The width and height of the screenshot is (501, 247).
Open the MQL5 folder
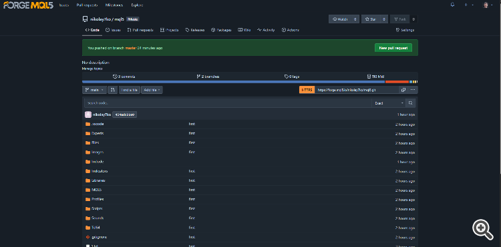(x=96, y=190)
